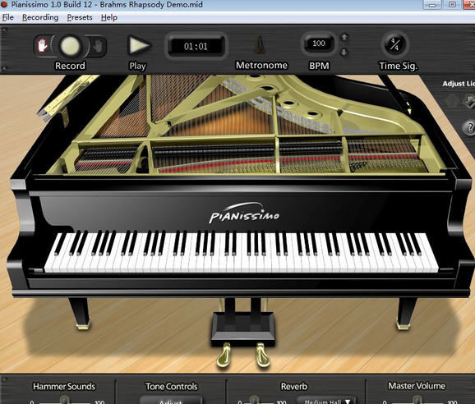
Task: Click the left soft pedal
Action: coord(224,355)
